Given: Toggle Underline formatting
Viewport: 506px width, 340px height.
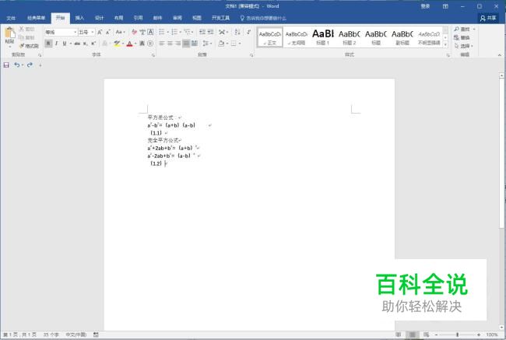Looking at the screenshot, I should (x=65, y=44).
